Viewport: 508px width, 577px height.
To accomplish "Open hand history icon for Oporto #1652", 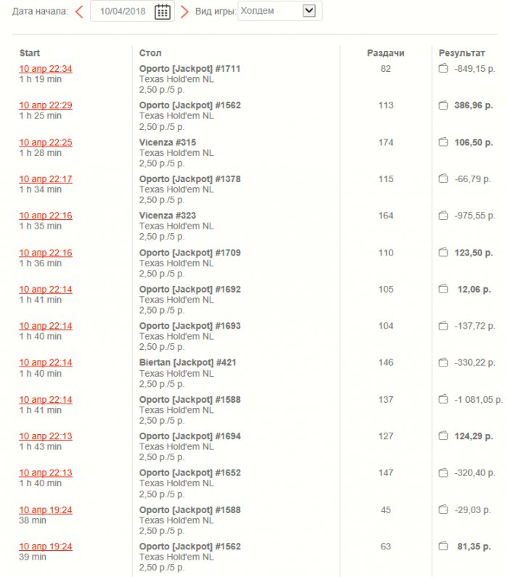I will 443,472.
